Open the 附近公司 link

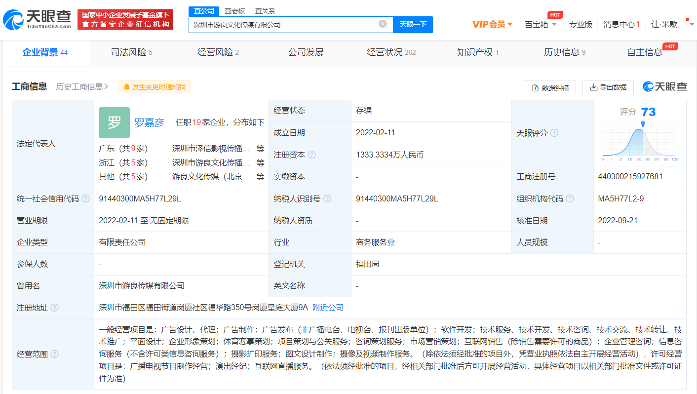(328, 308)
